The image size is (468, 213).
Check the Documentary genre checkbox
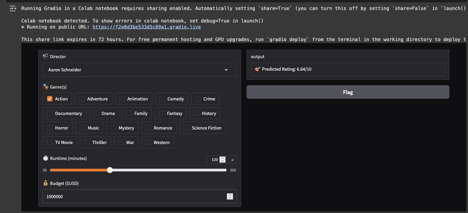coord(50,113)
